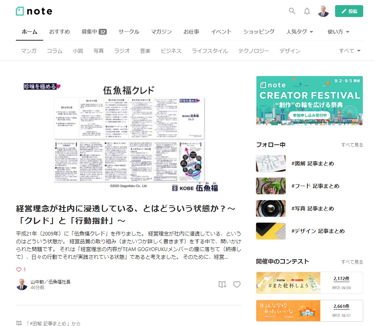Viewport: 375px width, 326px height.
Task: Open the #図解 記事まとめ thumbnail
Action: 271,164
